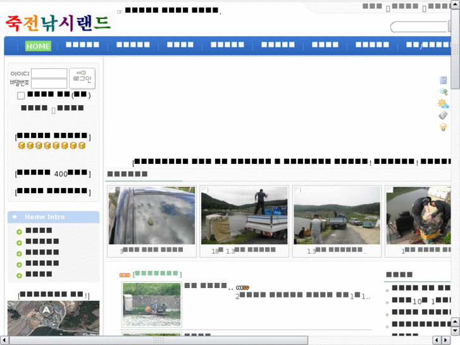Click the satellite map image
The width and height of the screenshot is (460, 345).
53,318
